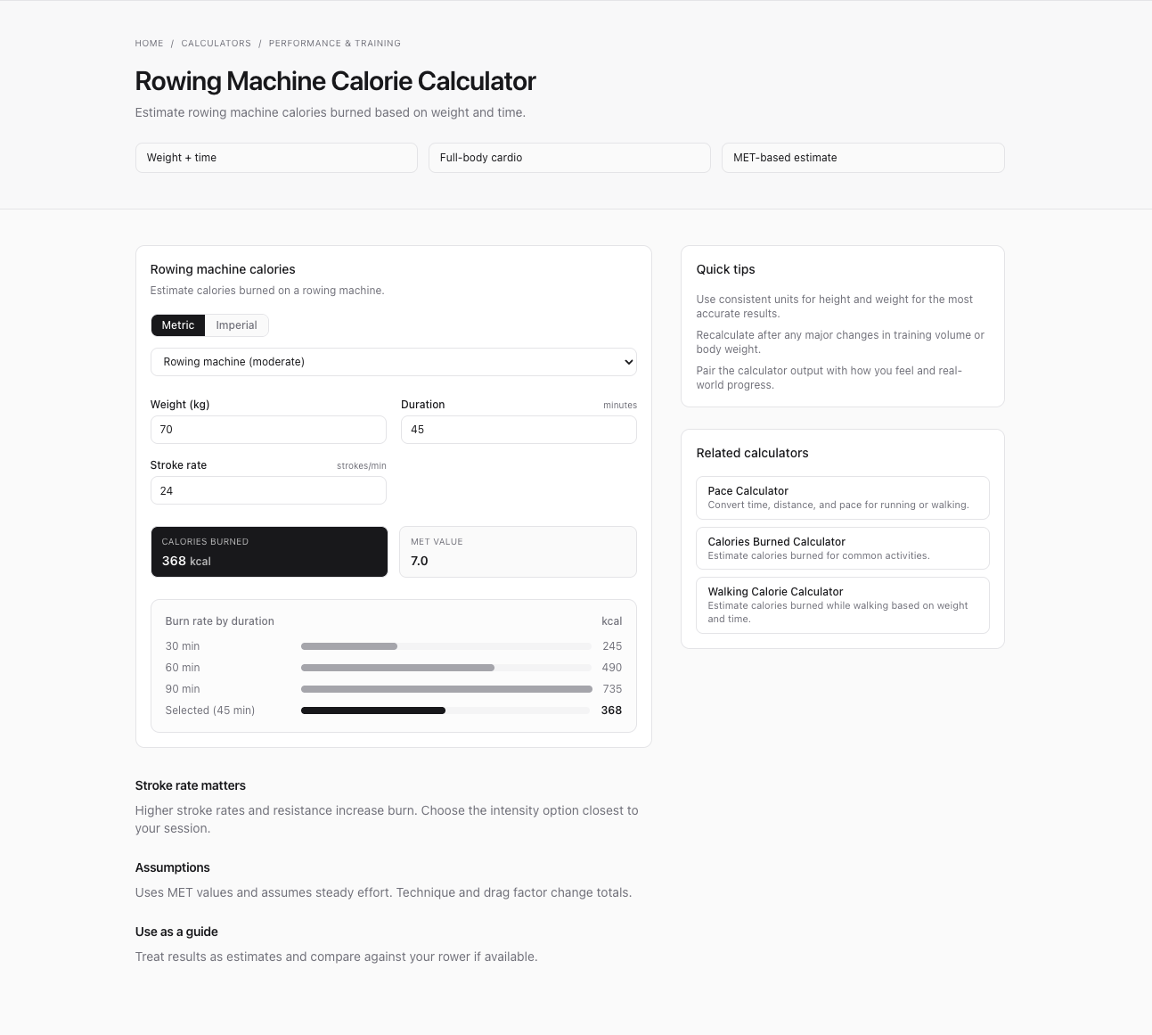This screenshot has height=1035, width=1152.
Task: Open the Walking Calorie Calculator
Action: 842,604
